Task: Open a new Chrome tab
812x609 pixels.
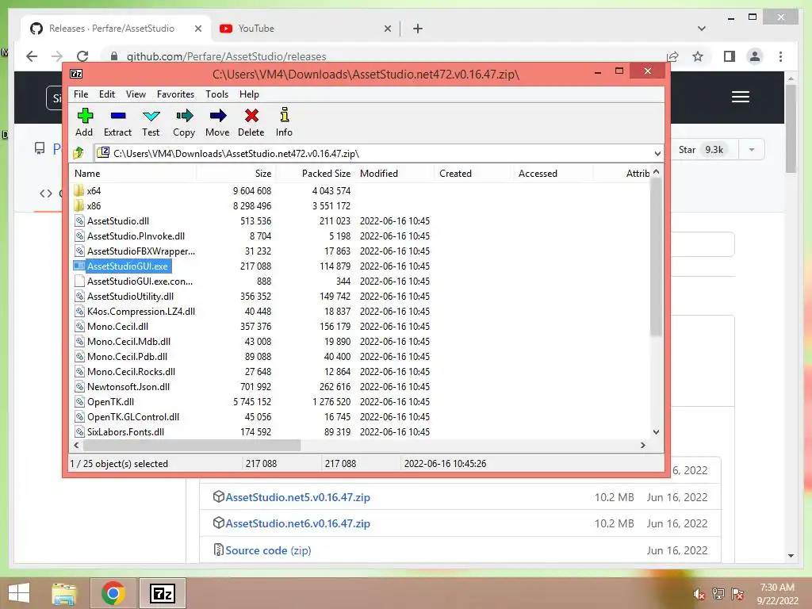Action: (418, 29)
